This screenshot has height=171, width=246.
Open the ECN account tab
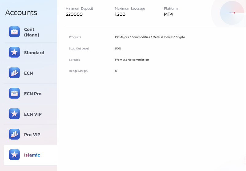tap(30, 73)
